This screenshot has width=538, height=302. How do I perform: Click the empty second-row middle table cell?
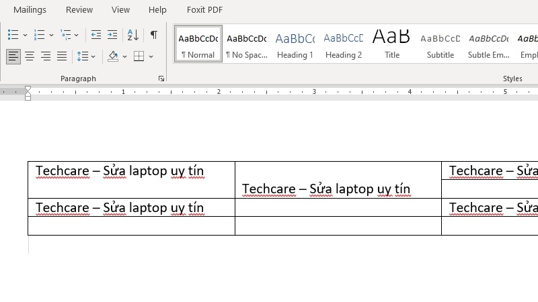338,207
